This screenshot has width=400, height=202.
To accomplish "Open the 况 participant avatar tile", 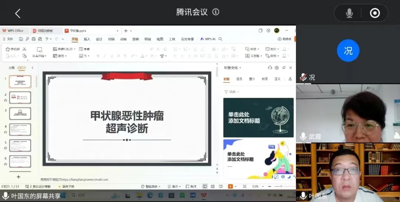I will (x=348, y=50).
